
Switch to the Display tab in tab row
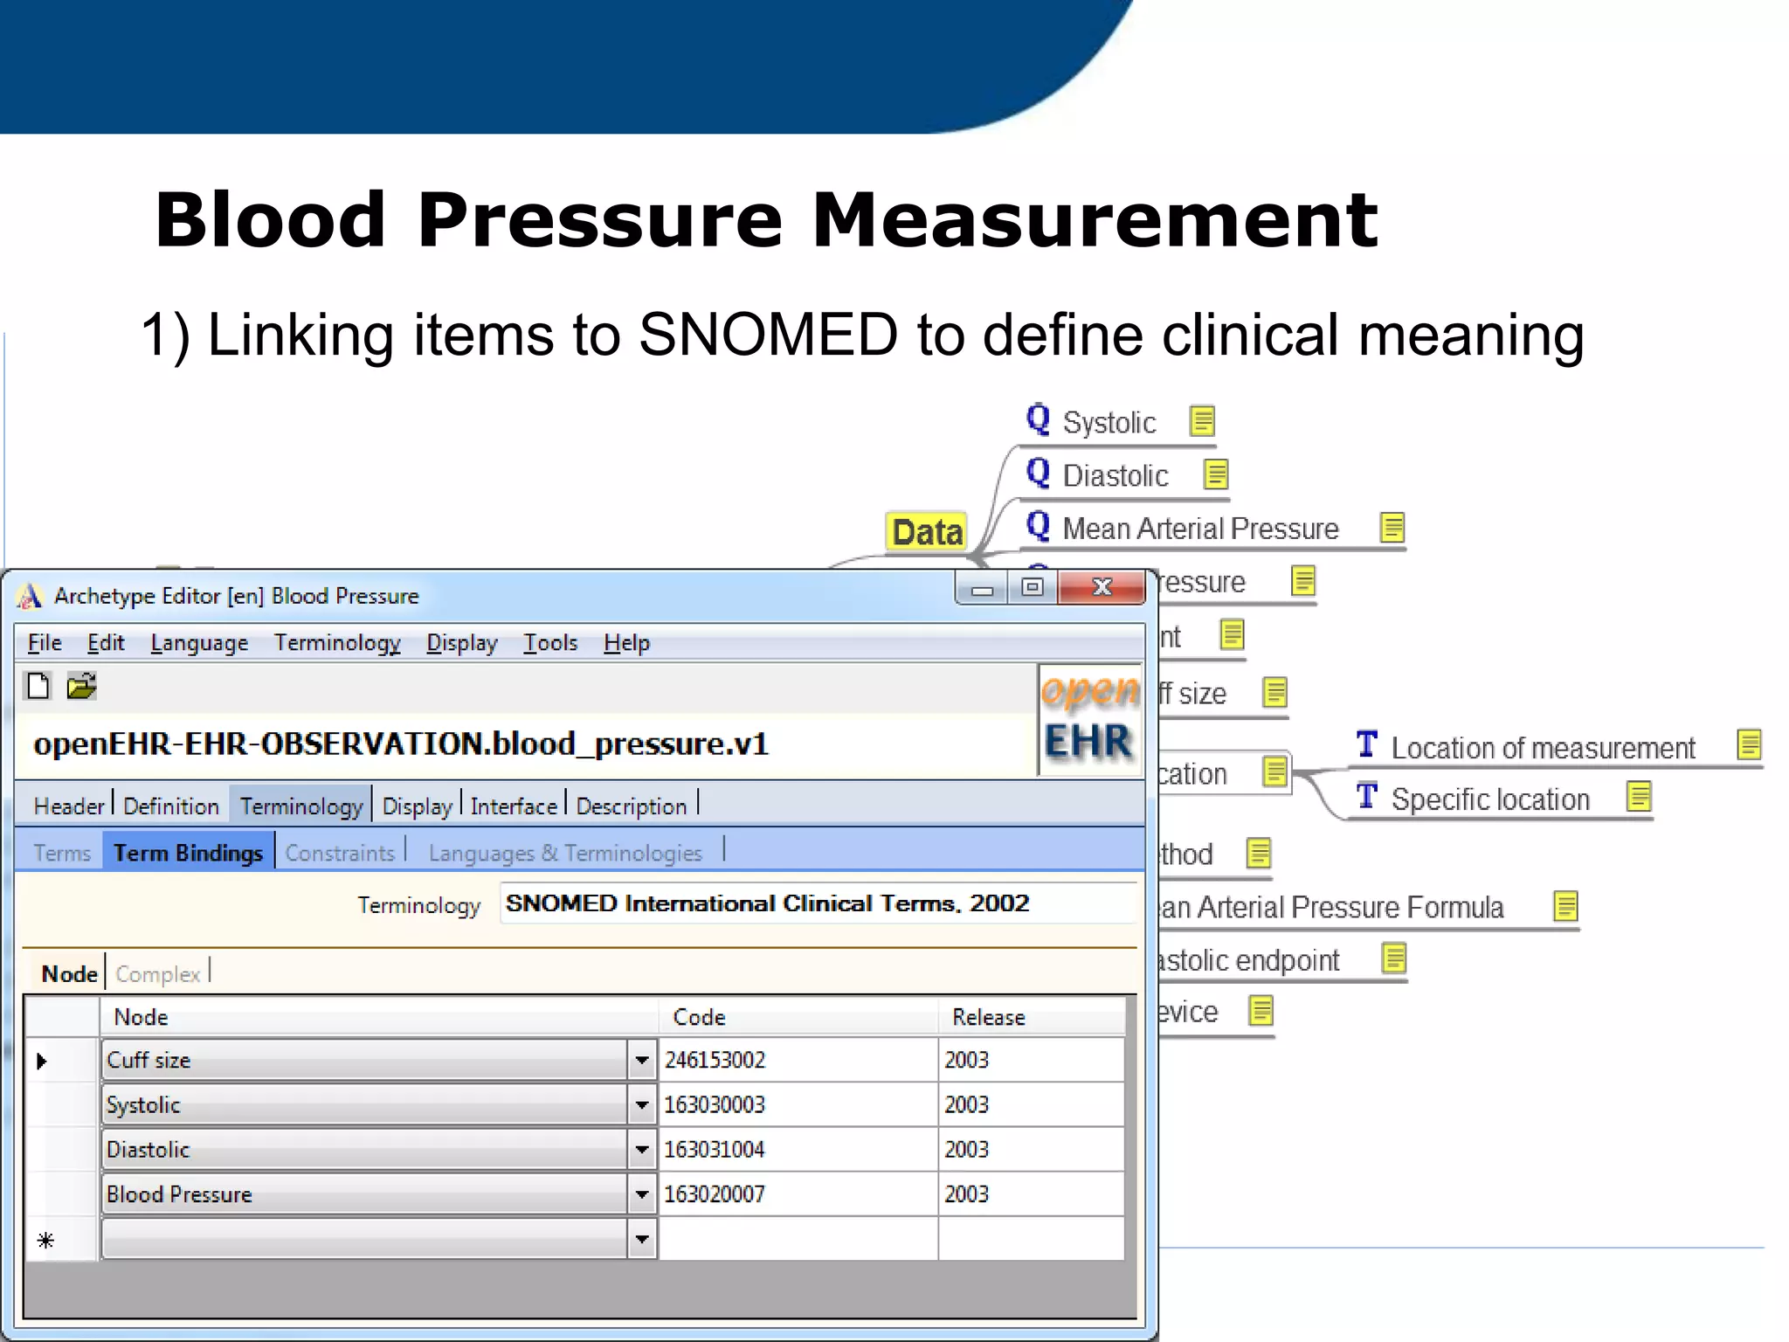[x=418, y=806]
